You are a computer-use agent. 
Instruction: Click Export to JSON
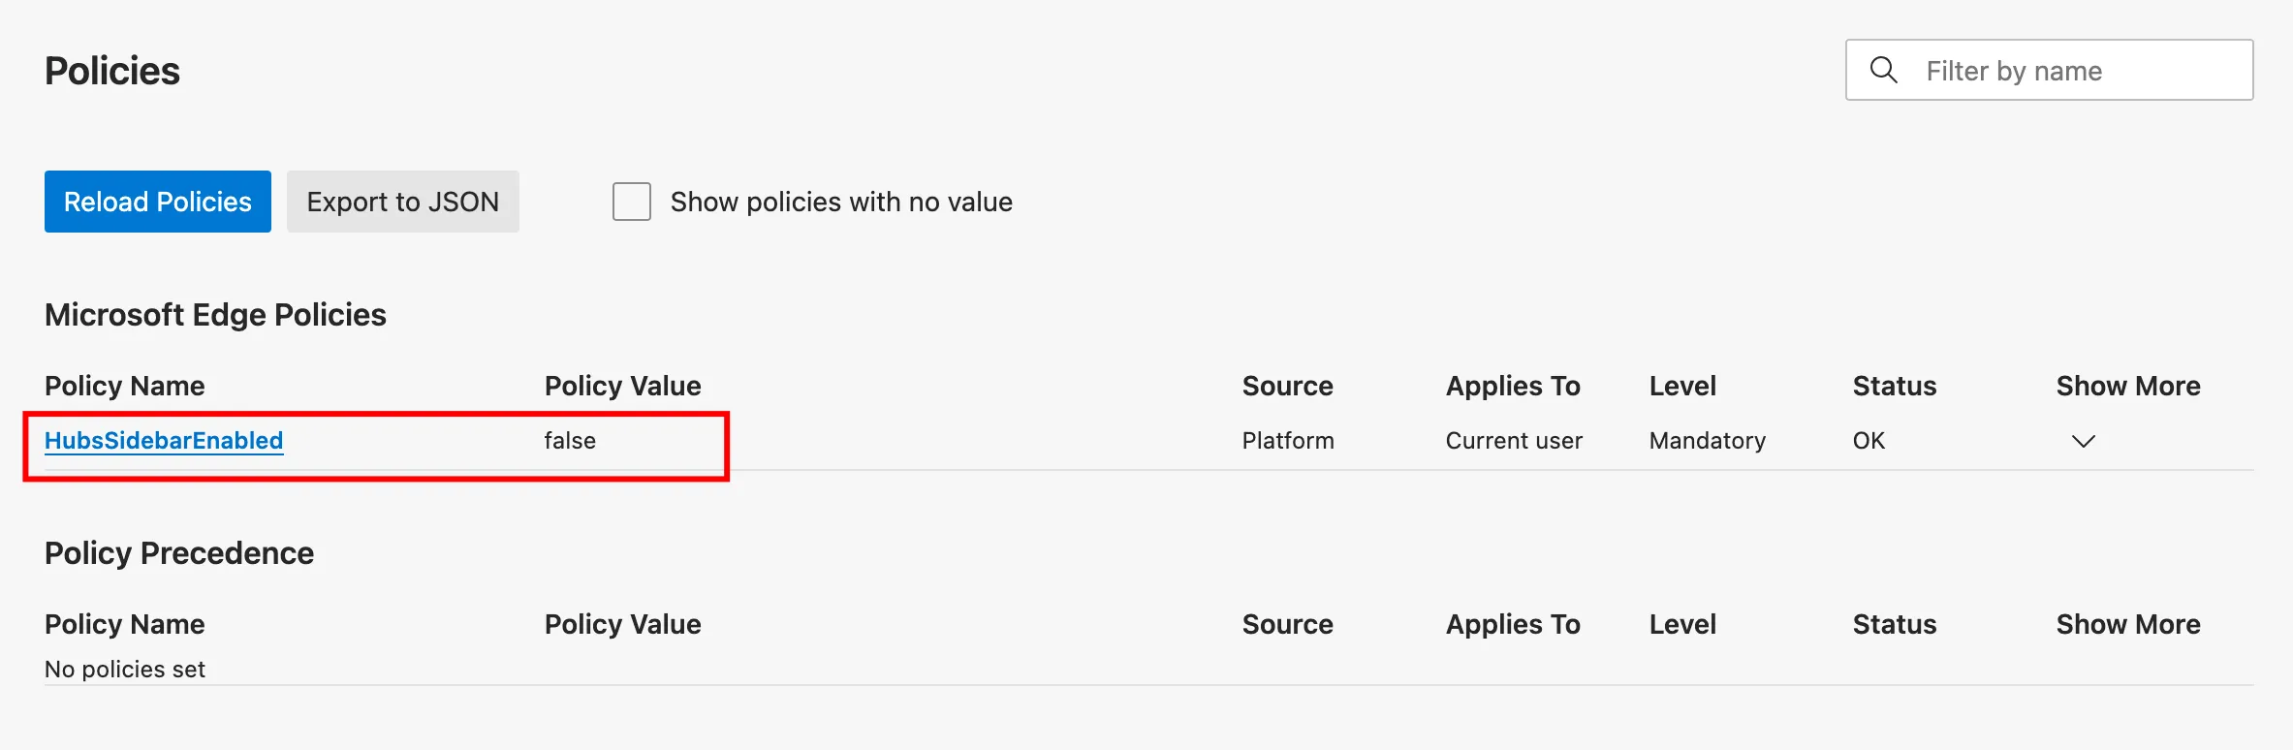coord(402,202)
